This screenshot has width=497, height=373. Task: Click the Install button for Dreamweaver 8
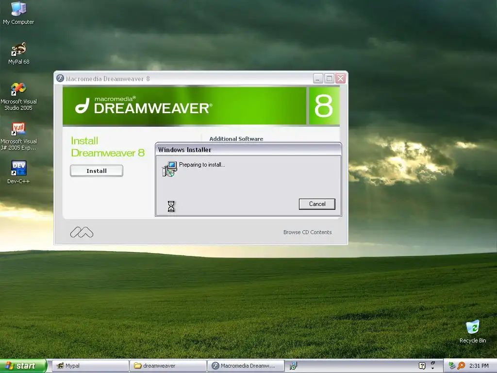pyautogui.click(x=97, y=170)
